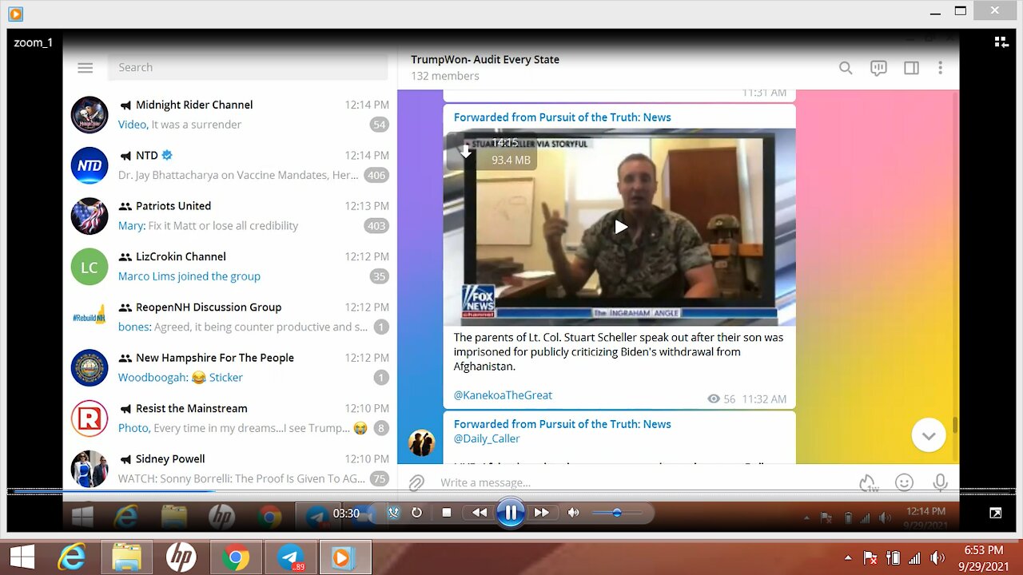This screenshot has height=575, width=1023.
Task: Toggle the right info sidebar panel
Action: pyautogui.click(x=911, y=68)
